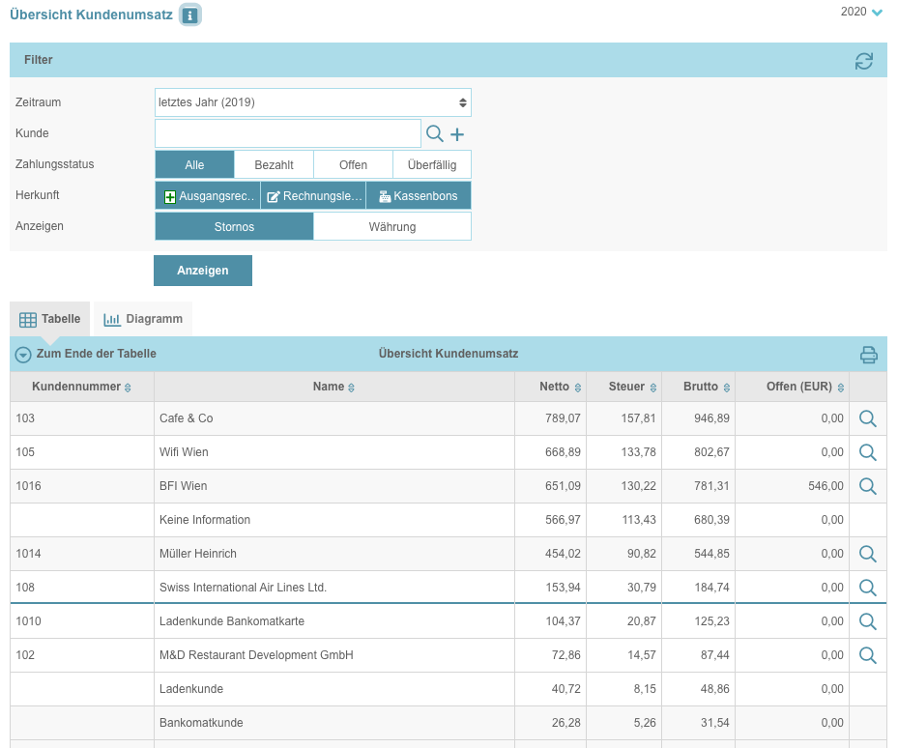Image resolution: width=898 pixels, height=748 pixels.
Task: Click the Kunde input field
Action: pyautogui.click(x=287, y=133)
